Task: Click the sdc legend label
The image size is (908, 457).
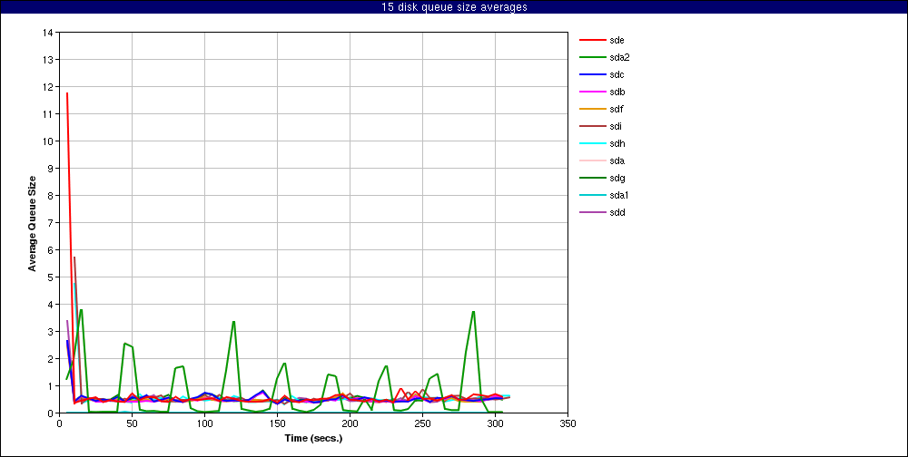Action: [x=617, y=75]
